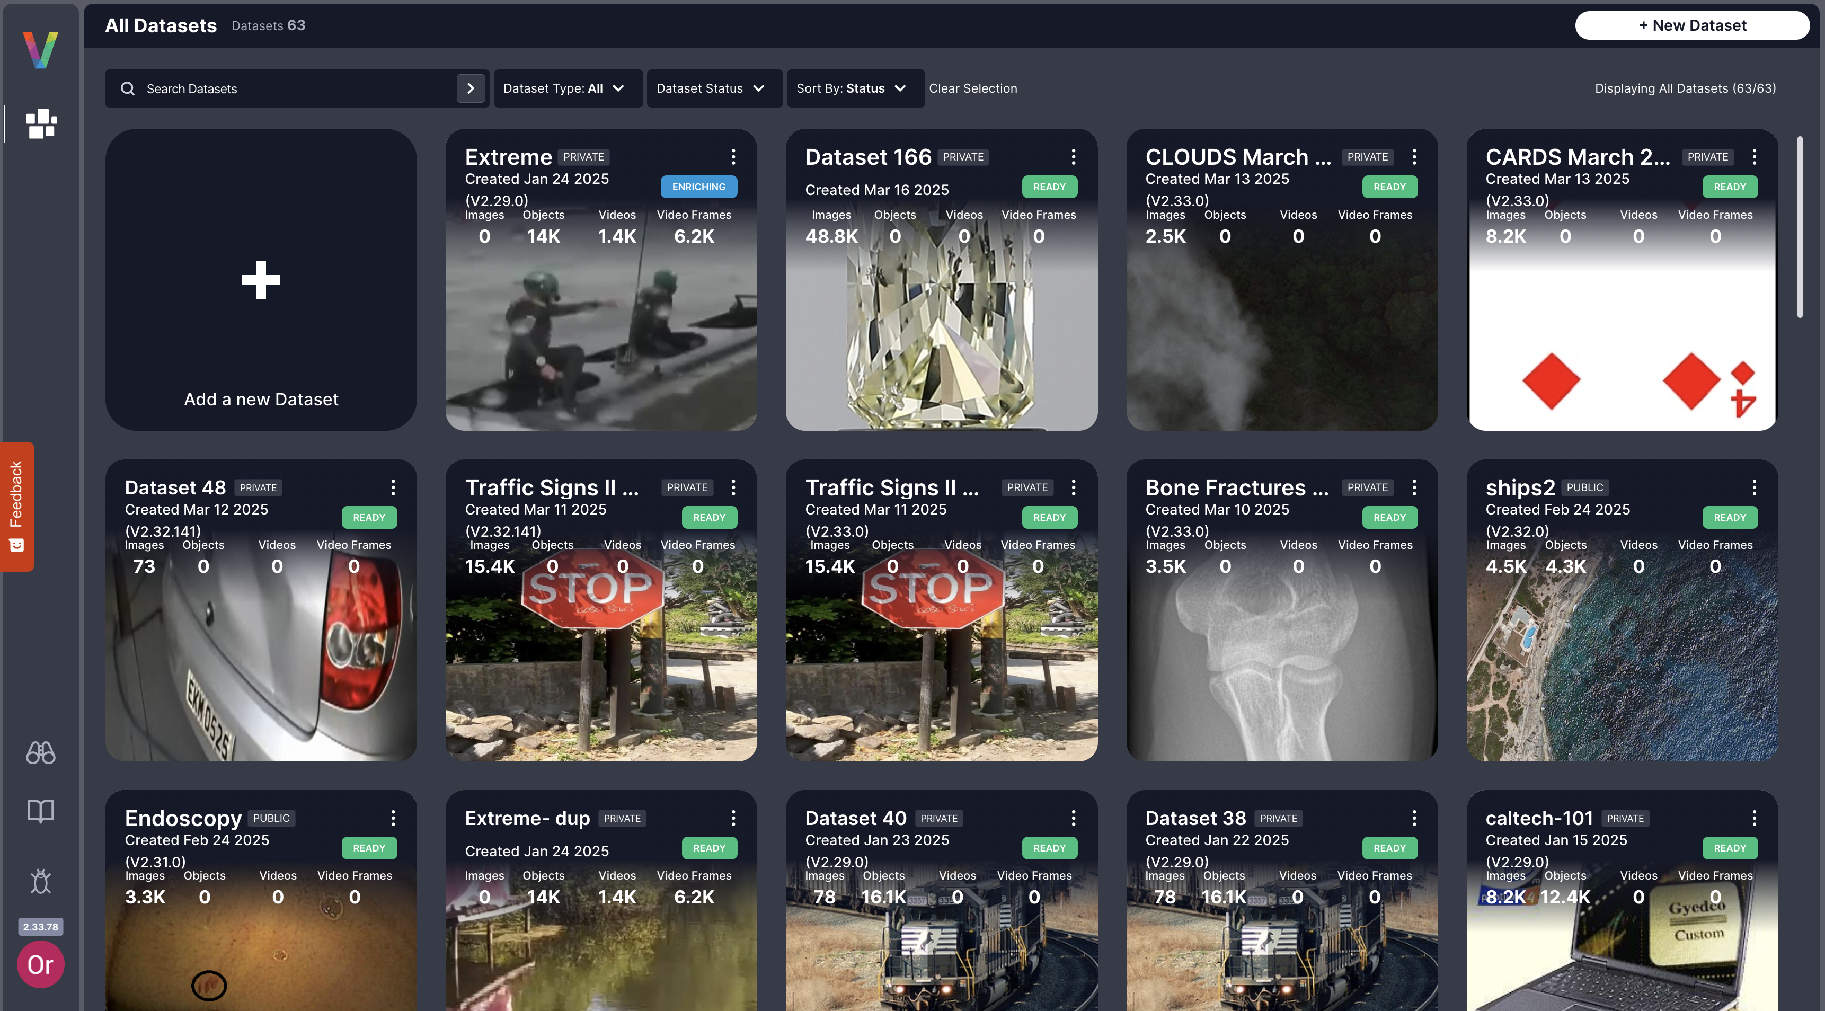The width and height of the screenshot is (1825, 1011).
Task: Open the documentation book icon
Action: pos(40,811)
